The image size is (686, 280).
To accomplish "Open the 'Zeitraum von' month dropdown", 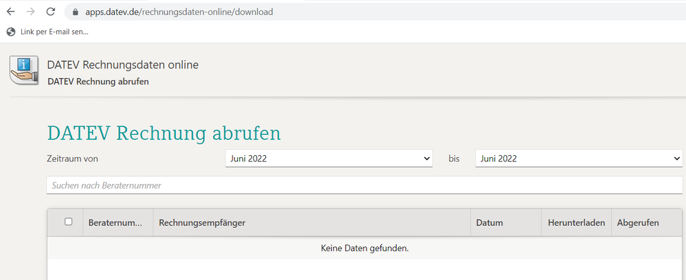I will 329,159.
